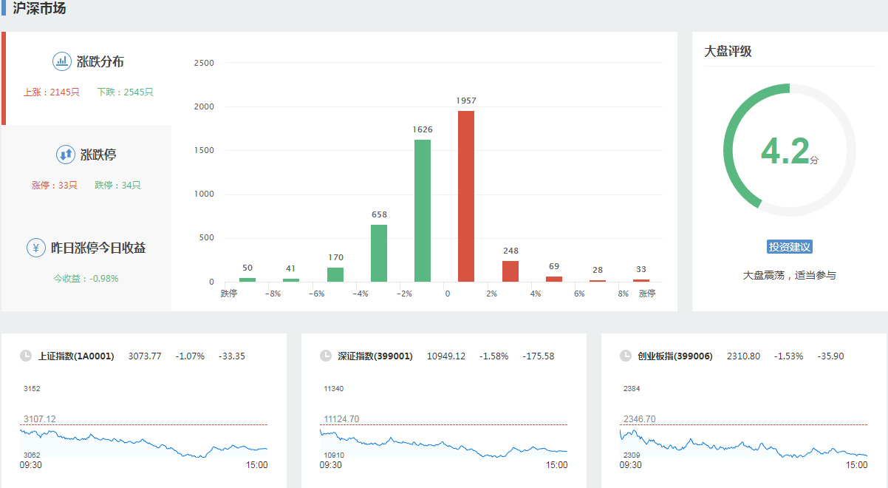Open the 上证指数(1A0001) index link
This screenshot has height=488, width=888.
76,356
